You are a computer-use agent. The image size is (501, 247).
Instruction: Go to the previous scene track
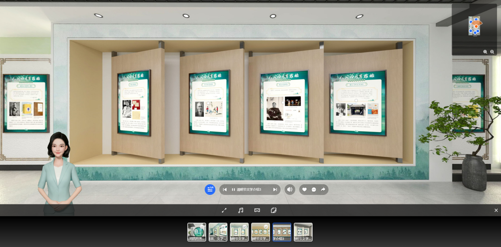click(x=225, y=189)
